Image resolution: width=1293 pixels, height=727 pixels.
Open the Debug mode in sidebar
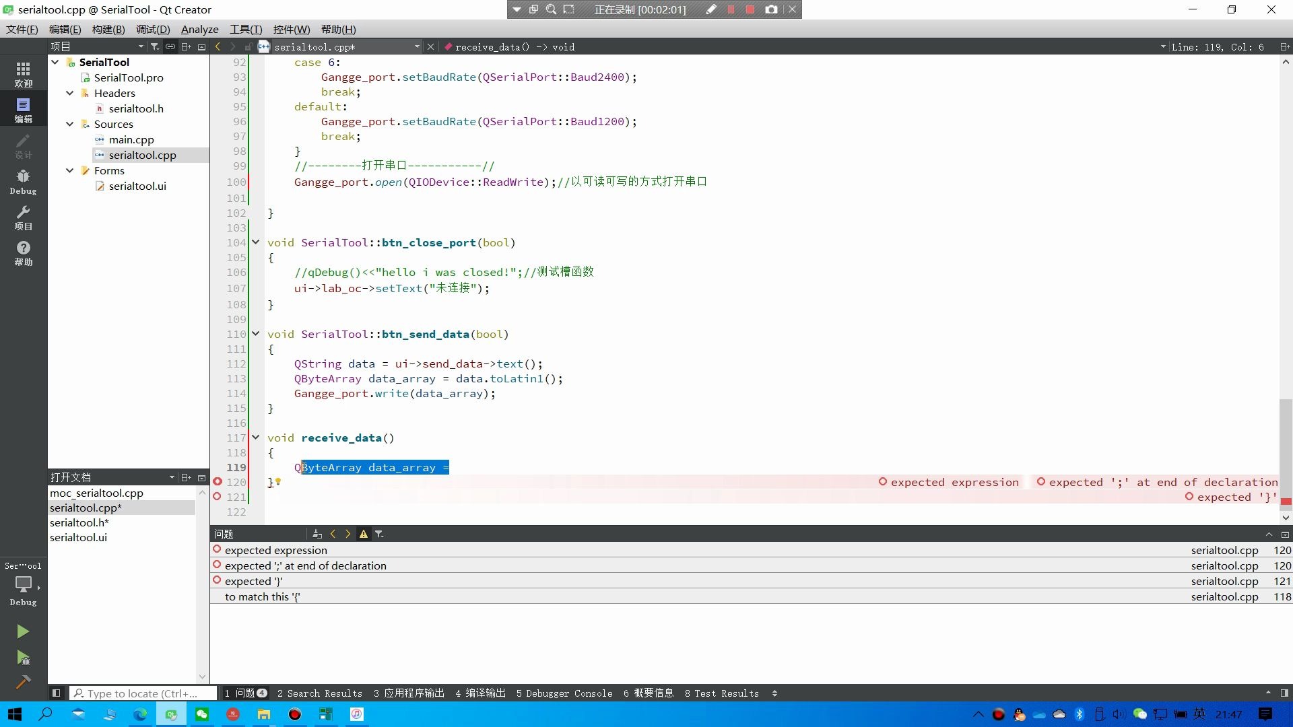click(23, 182)
